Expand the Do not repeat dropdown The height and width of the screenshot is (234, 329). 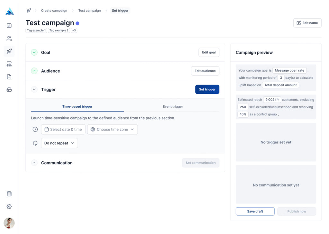(59, 143)
